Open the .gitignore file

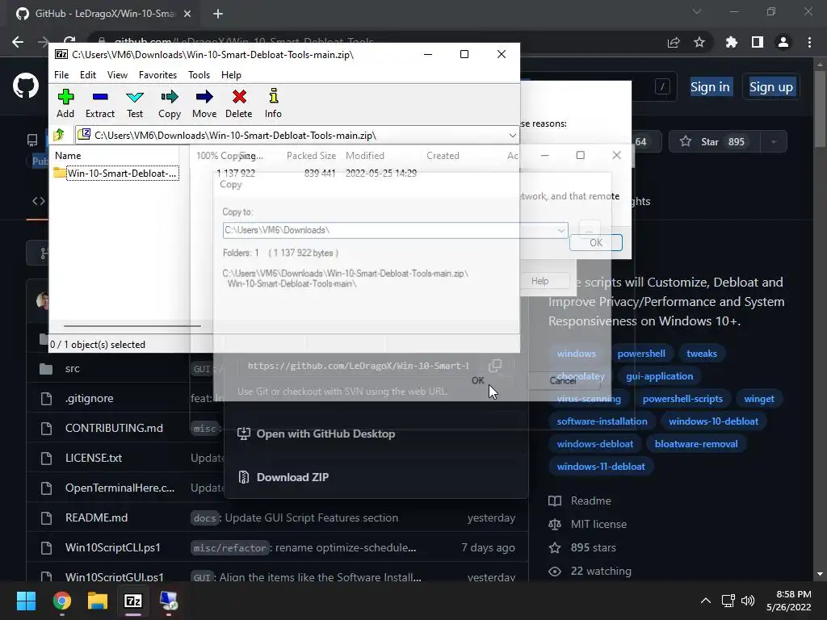[x=89, y=398]
